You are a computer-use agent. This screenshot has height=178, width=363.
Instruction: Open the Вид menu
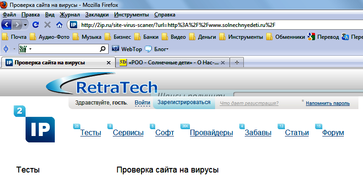[x=50, y=15]
